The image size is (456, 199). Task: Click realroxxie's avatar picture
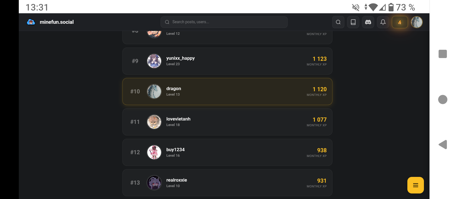(154, 183)
